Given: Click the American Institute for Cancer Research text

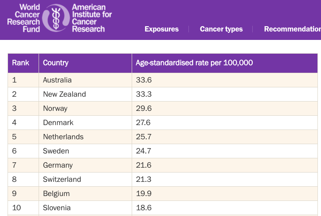Looking at the screenshot, I should click(91, 18).
